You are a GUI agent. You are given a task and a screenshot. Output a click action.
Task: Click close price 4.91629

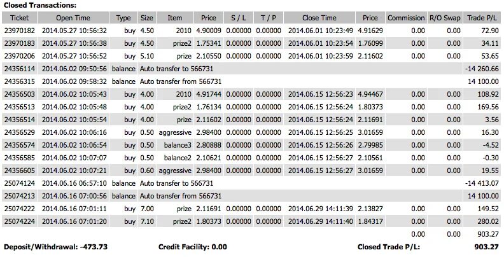tap(370, 31)
